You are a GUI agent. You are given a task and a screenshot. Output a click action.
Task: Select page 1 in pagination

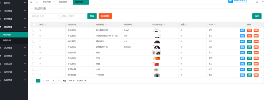tap(38, 81)
